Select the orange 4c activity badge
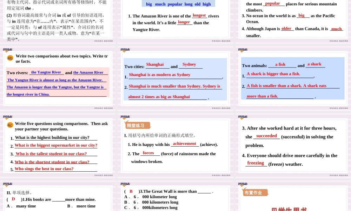Screen dimensions: 351x211 pos(10,125)
